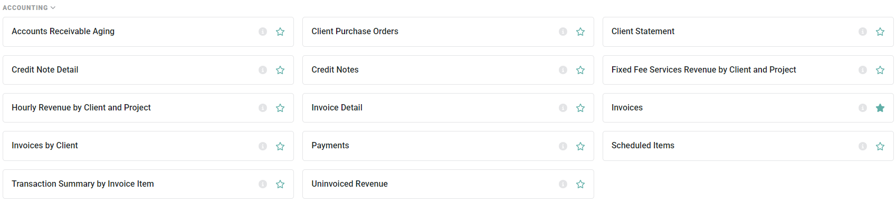896x203 pixels.
Task: Favorite the Payments report star
Action: (x=580, y=146)
